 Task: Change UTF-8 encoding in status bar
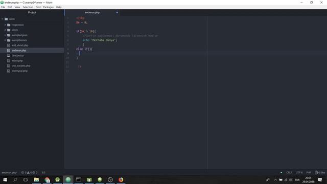(299, 173)
